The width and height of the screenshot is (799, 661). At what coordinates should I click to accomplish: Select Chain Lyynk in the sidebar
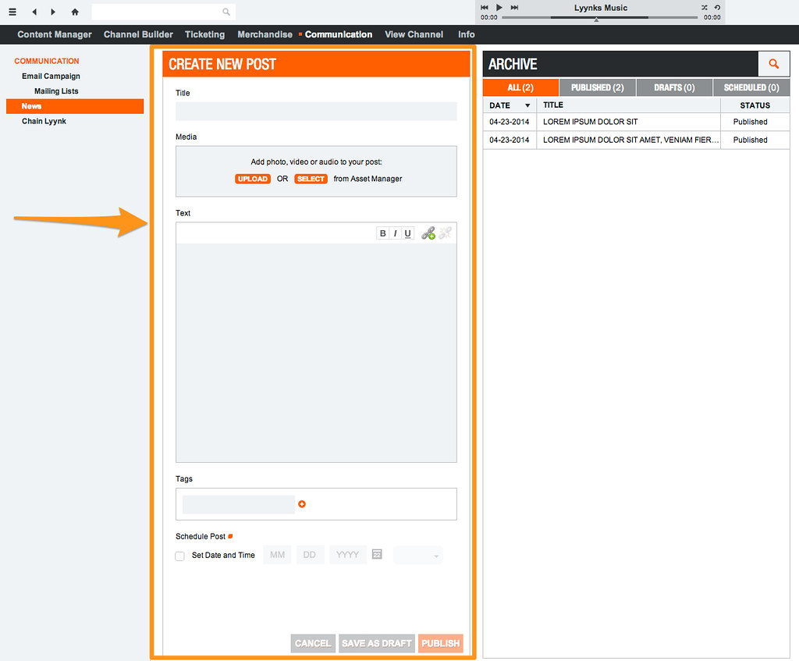click(x=44, y=121)
